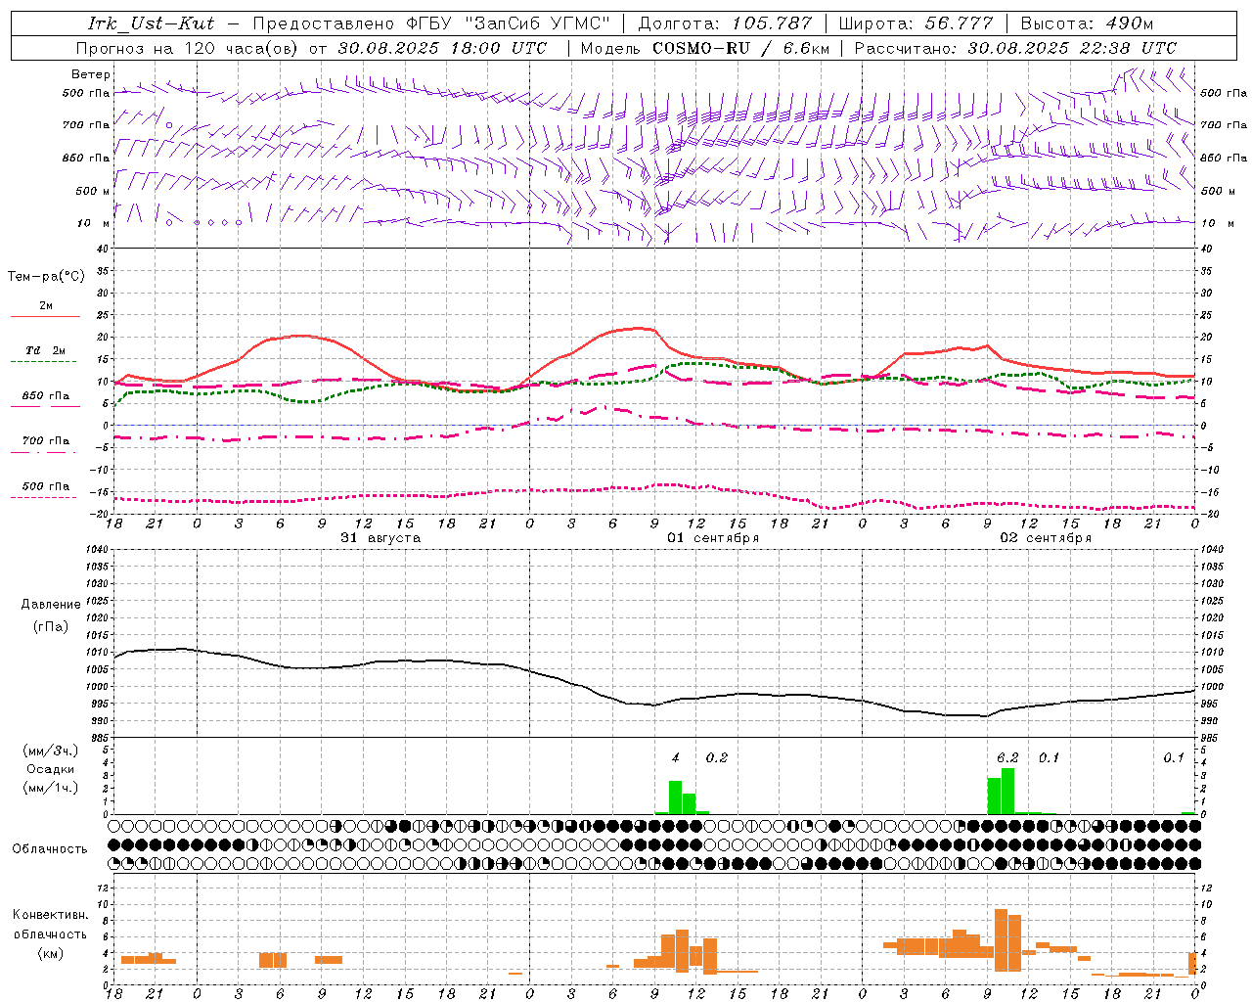1252x1002 pixels.
Task: Click the 02 сентября date label
Action: pos(1046,538)
